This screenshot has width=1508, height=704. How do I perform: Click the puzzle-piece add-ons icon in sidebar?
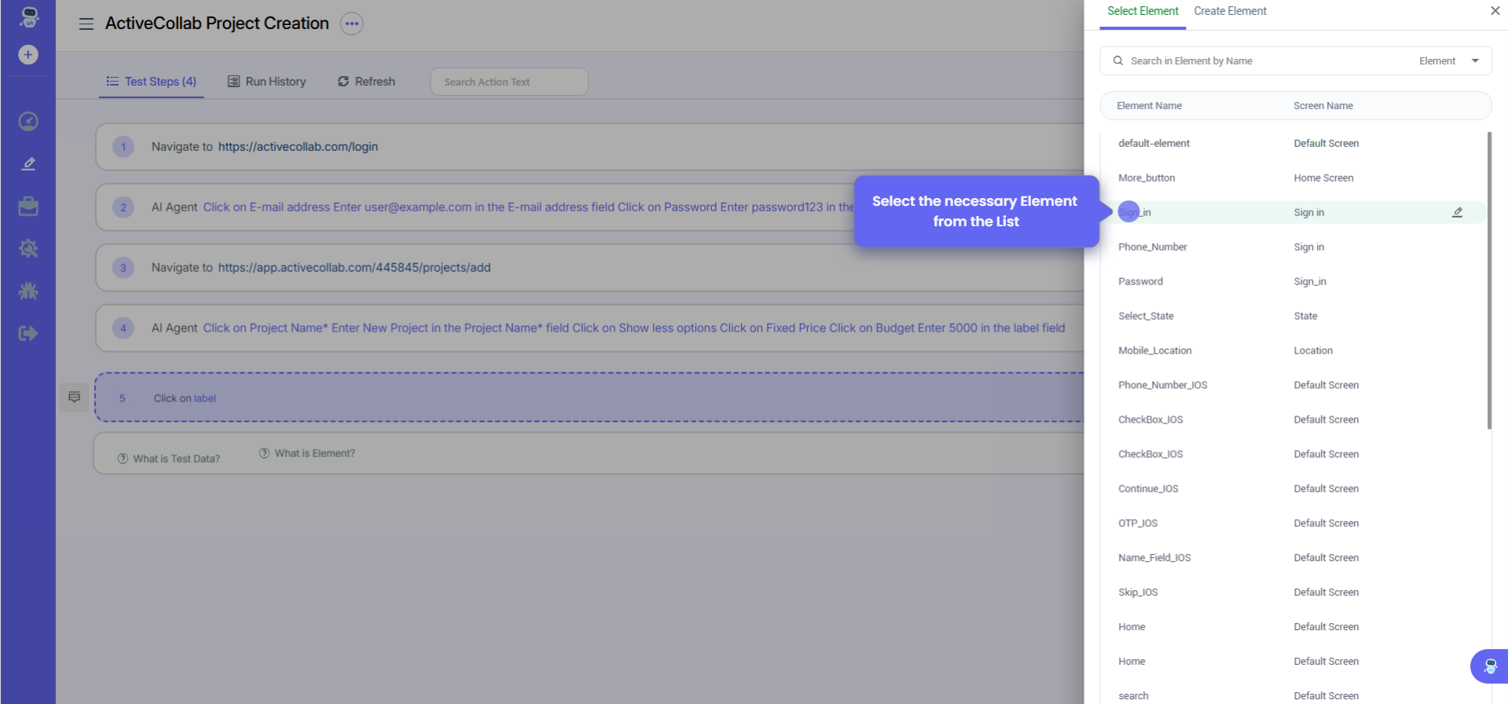click(x=28, y=291)
